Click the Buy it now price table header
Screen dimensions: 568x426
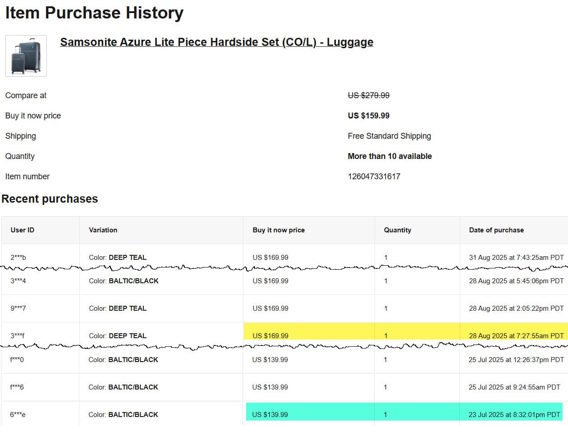pos(279,230)
